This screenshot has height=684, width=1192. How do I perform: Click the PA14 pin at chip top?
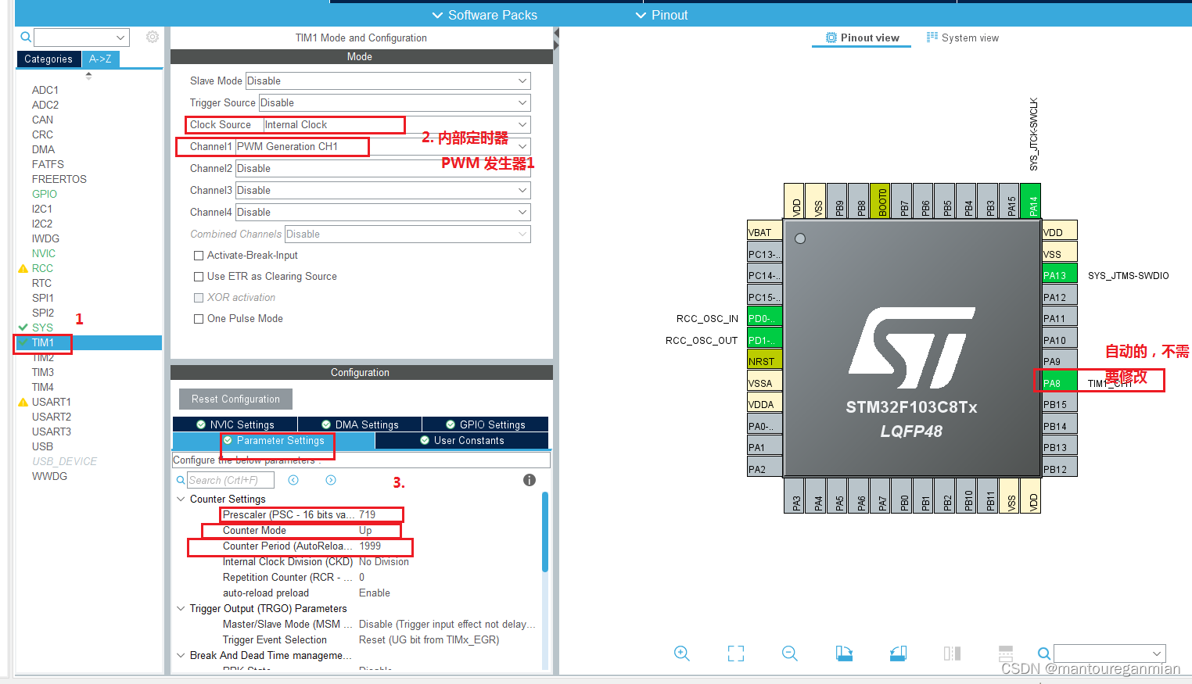coord(1030,201)
